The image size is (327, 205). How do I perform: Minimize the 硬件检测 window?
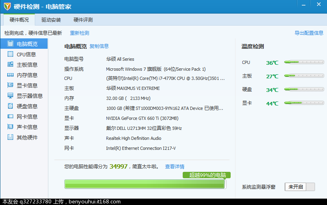pyautogui.click(x=303, y=5)
